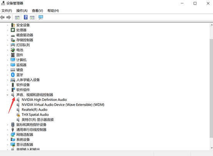213x156 pixels.
Task: Expand the 显示适配器 node
Action: tap(7, 145)
